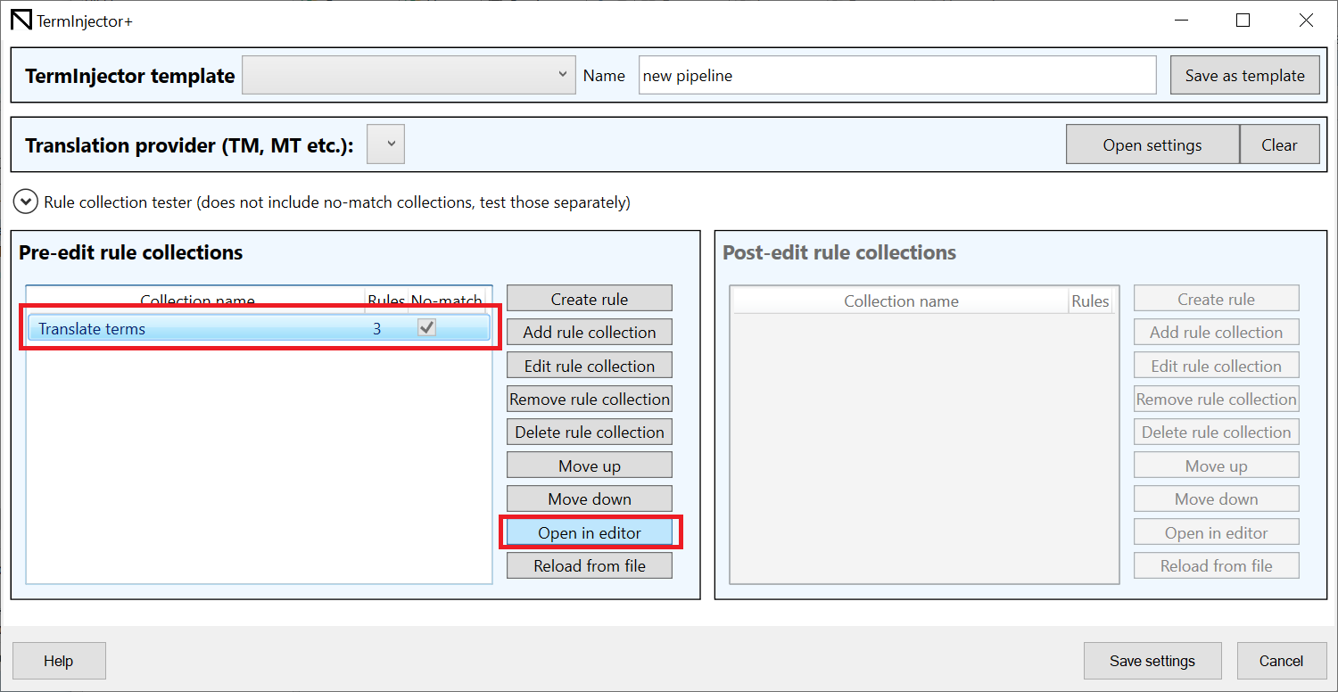Click Edit rule collection in pre-edit panel
The height and width of the screenshot is (692, 1338).
(589, 367)
